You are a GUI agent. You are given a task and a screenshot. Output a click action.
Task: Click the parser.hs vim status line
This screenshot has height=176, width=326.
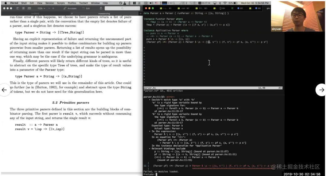coord(213,88)
